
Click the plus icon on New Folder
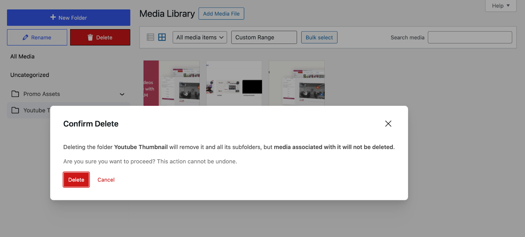pyautogui.click(x=53, y=17)
